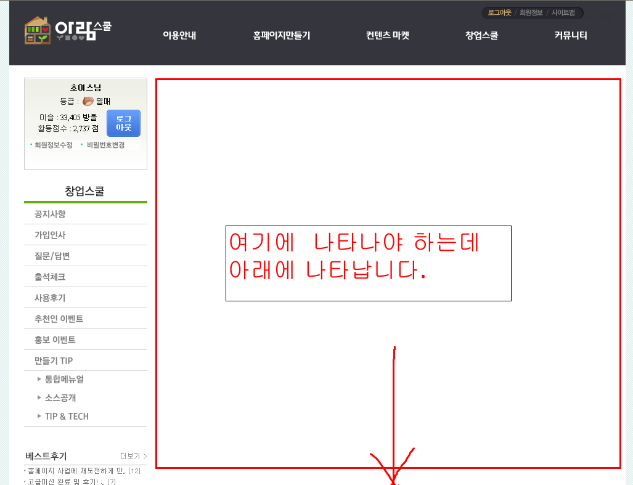This screenshot has height=485, width=633.
Task: Click 비밀번호변경 link
Action: pyautogui.click(x=106, y=145)
